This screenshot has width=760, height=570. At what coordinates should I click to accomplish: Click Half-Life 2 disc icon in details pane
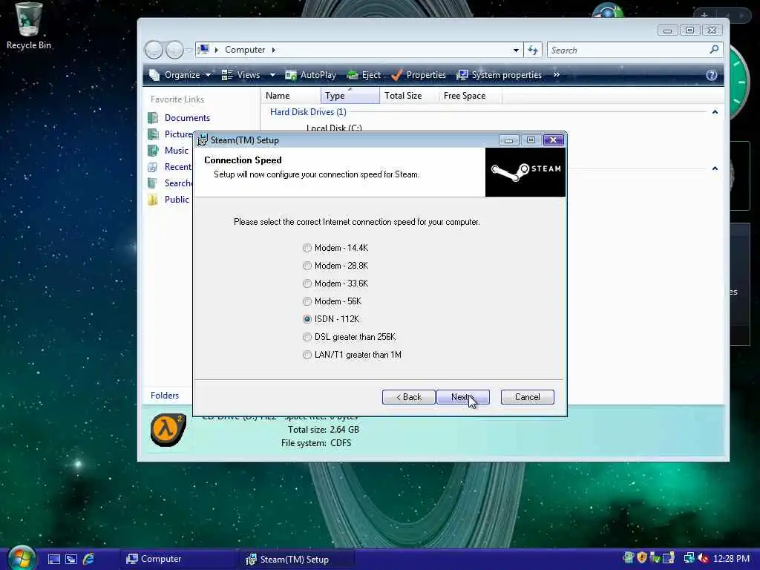(168, 430)
